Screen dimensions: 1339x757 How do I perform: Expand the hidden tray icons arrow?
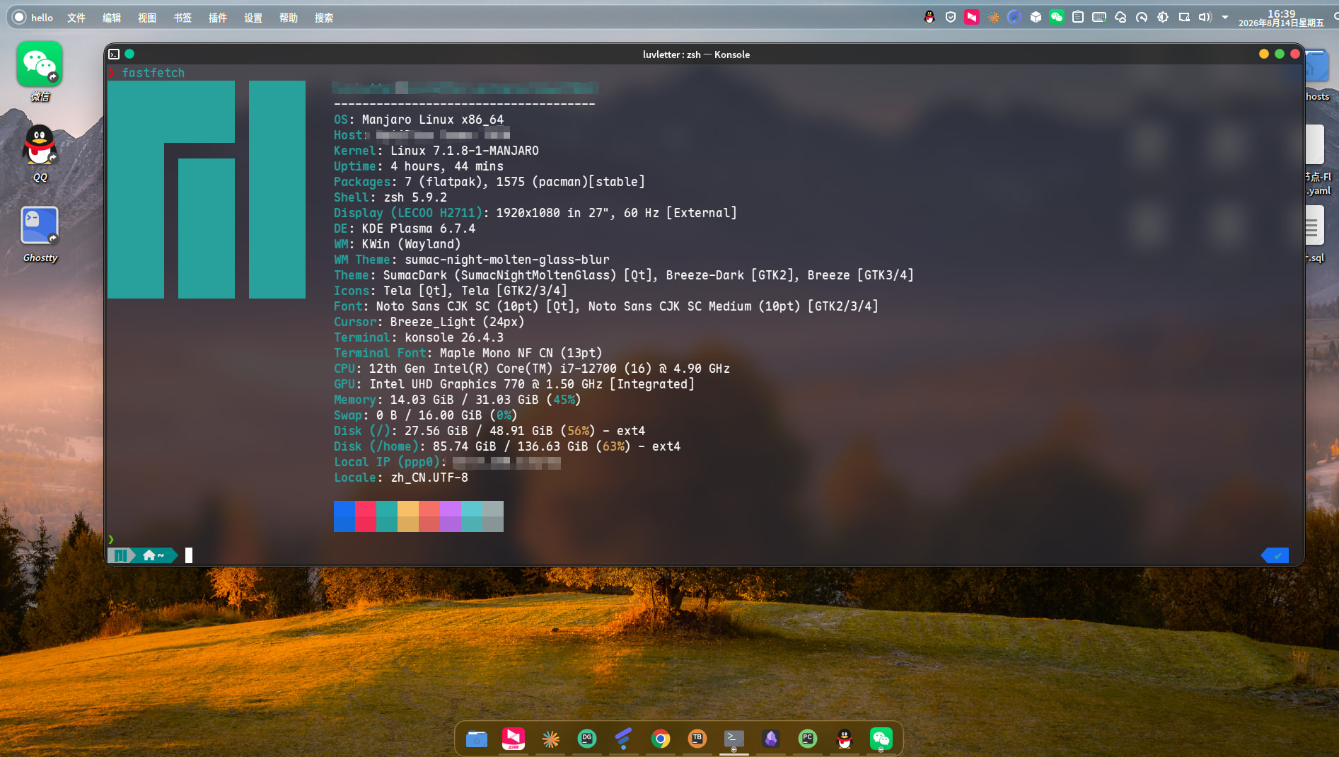(1225, 17)
